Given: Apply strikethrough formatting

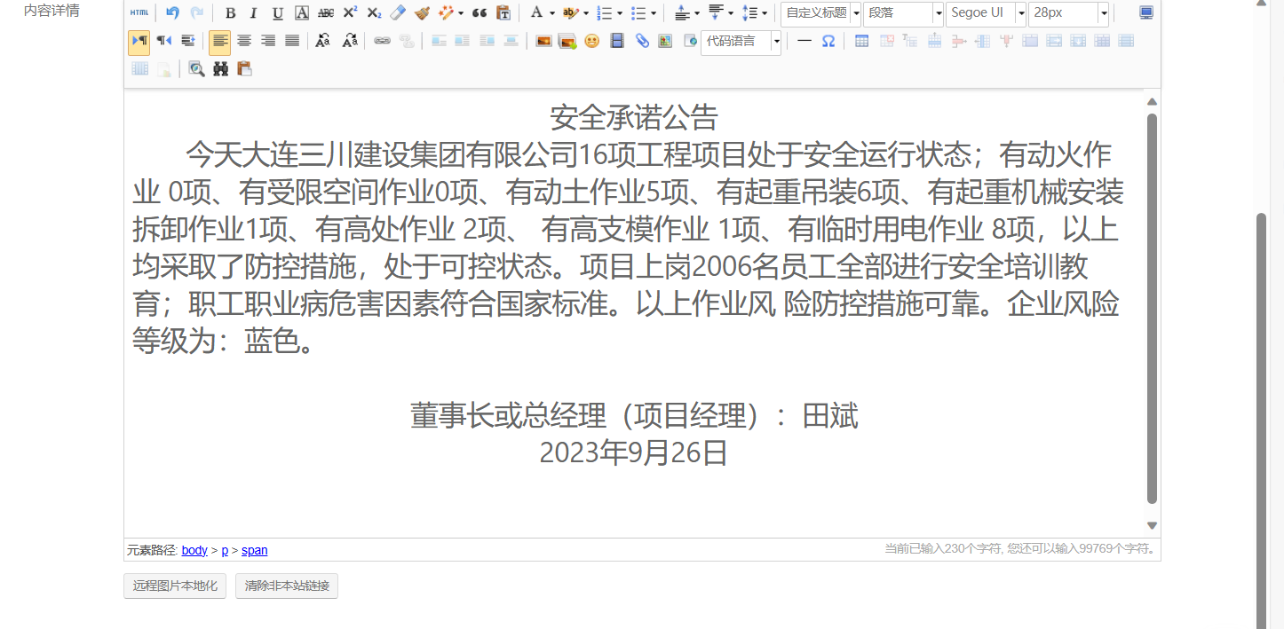Looking at the screenshot, I should click(x=326, y=13).
